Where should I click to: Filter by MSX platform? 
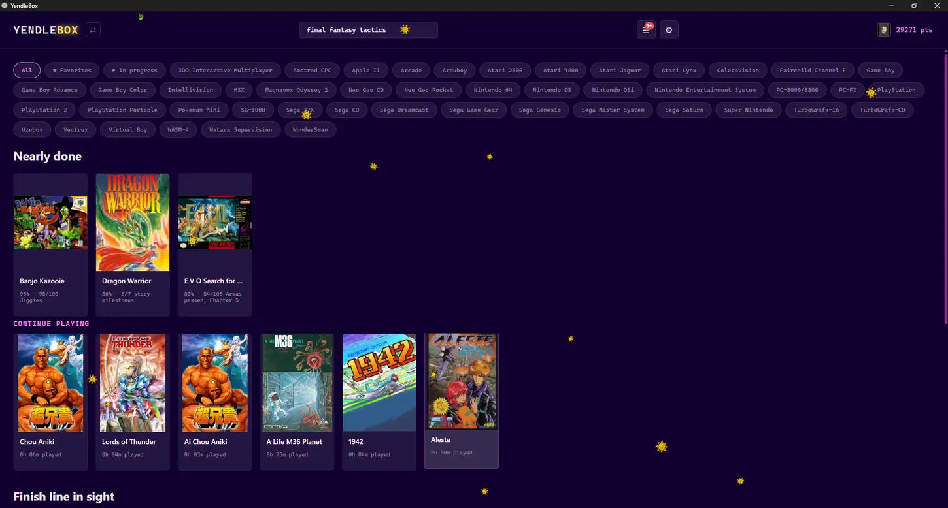pos(239,90)
